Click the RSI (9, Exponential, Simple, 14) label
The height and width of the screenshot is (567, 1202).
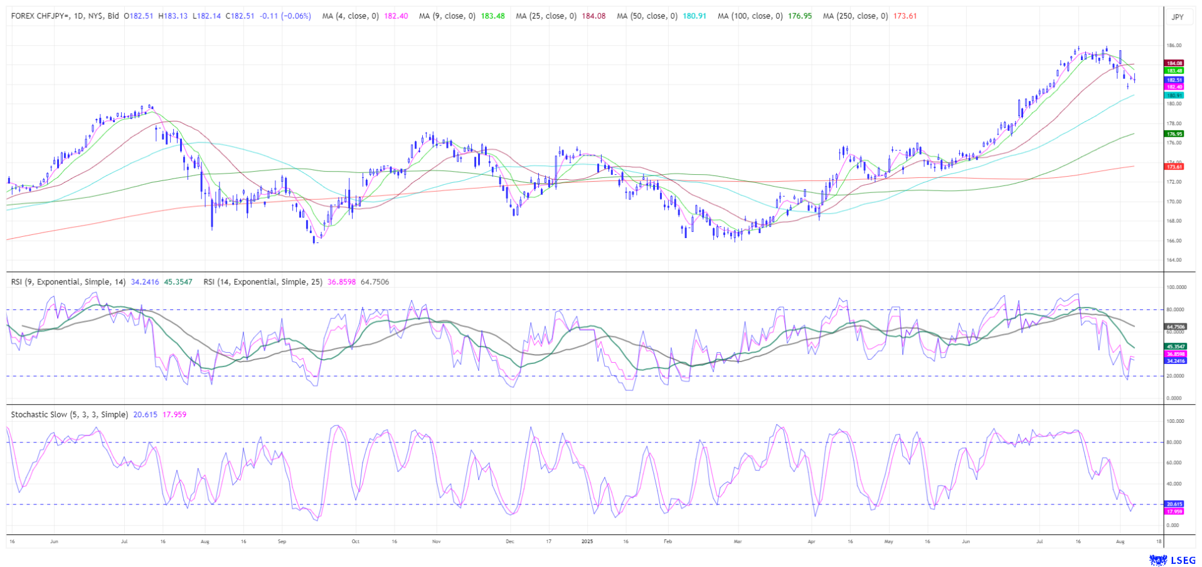(68, 282)
